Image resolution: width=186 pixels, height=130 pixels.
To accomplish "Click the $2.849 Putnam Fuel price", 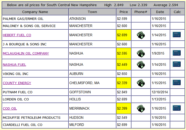I will tap(122, 92).
